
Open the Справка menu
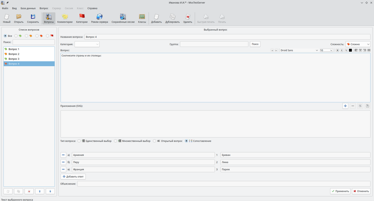click(x=92, y=8)
